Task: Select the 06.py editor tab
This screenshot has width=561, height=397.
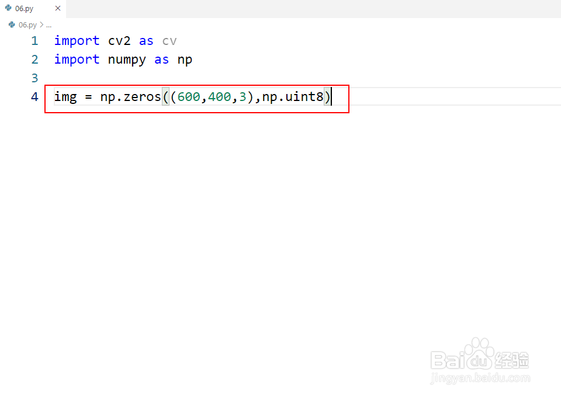Action: point(33,9)
